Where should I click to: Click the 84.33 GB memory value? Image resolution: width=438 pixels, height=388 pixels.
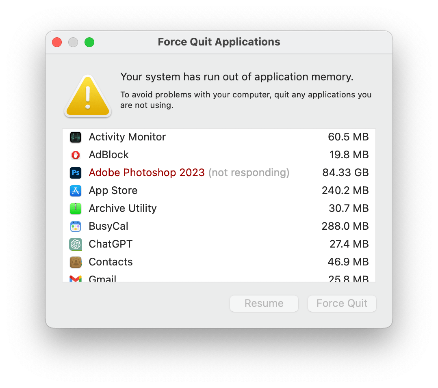(345, 173)
